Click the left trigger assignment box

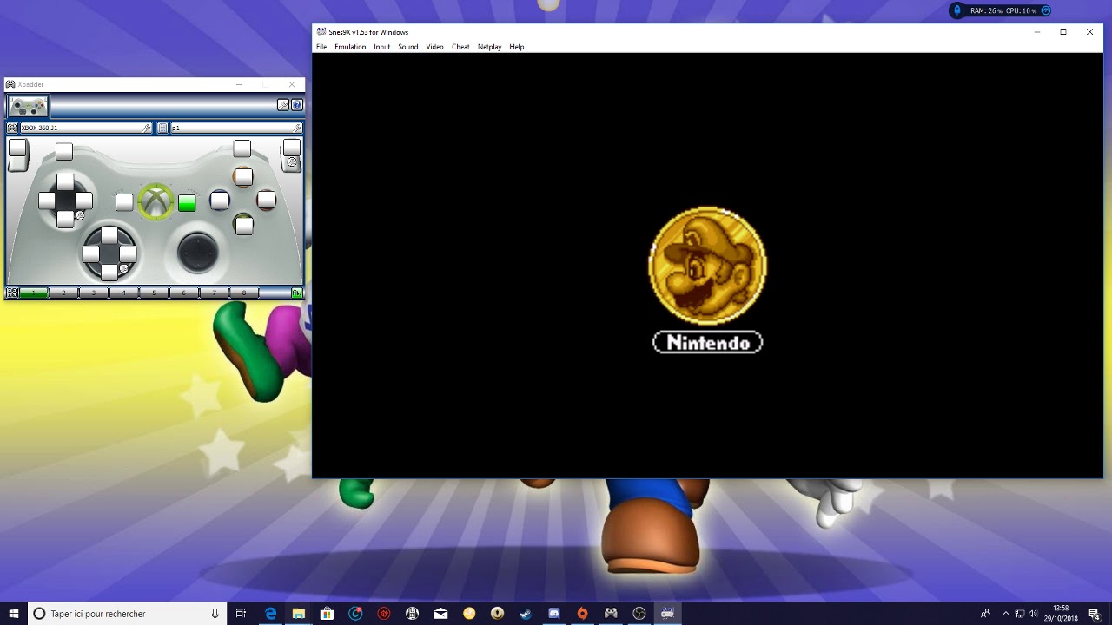[x=17, y=148]
